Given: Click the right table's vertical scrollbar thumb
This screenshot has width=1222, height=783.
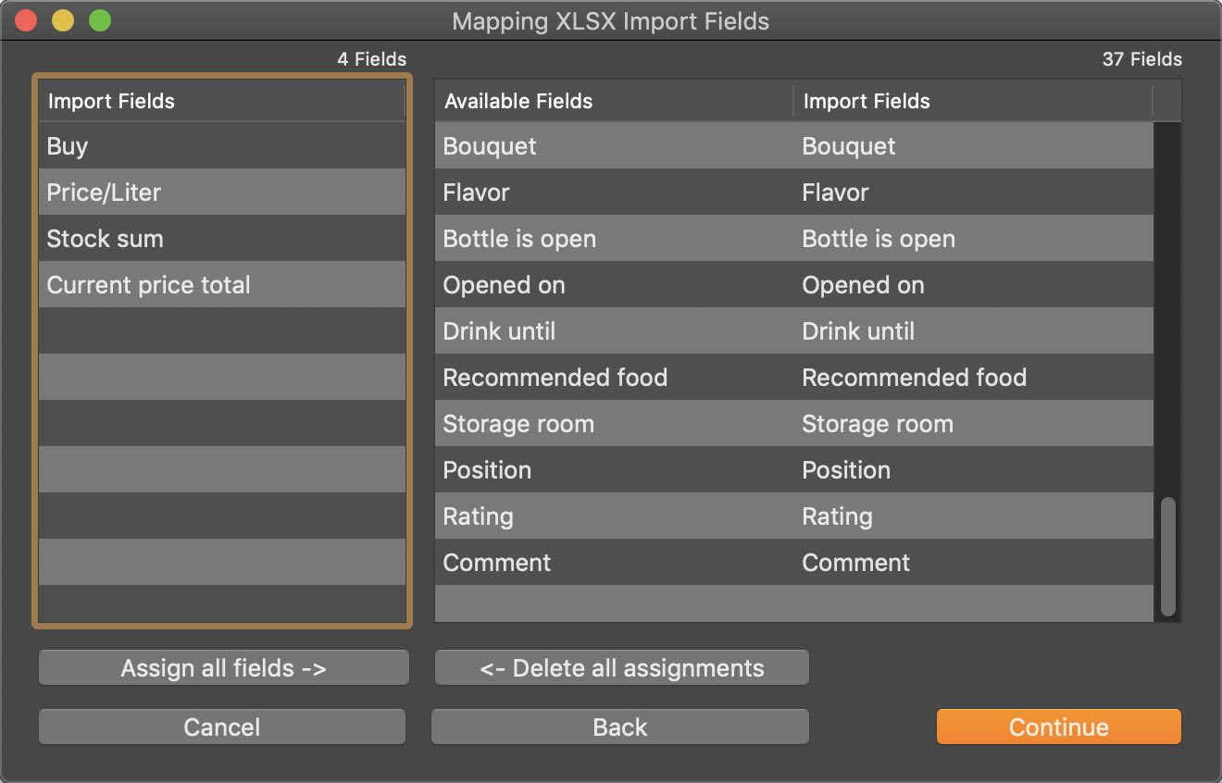Looking at the screenshot, I should point(1167,556).
